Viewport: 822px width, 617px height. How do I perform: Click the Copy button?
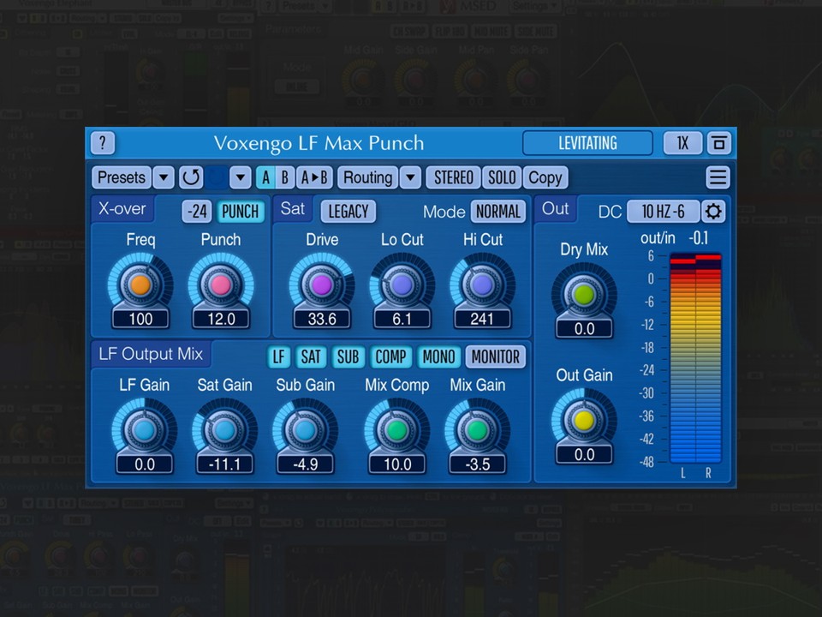coord(545,178)
